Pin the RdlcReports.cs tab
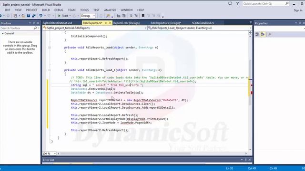This screenshot has height=171, width=305. 106,23
